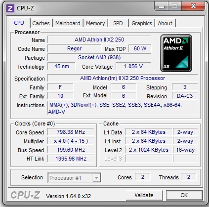
Task: Expand the Processor #1 selection dropdown arrow
Action: click(x=96, y=178)
